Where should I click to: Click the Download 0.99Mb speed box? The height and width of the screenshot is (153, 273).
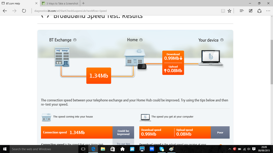click(x=173, y=57)
